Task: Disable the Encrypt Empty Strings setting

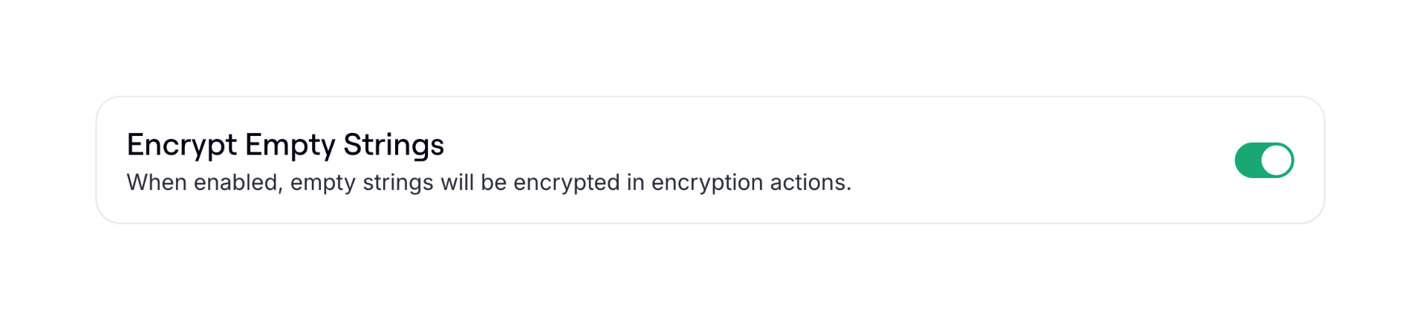Action: pos(1264,160)
